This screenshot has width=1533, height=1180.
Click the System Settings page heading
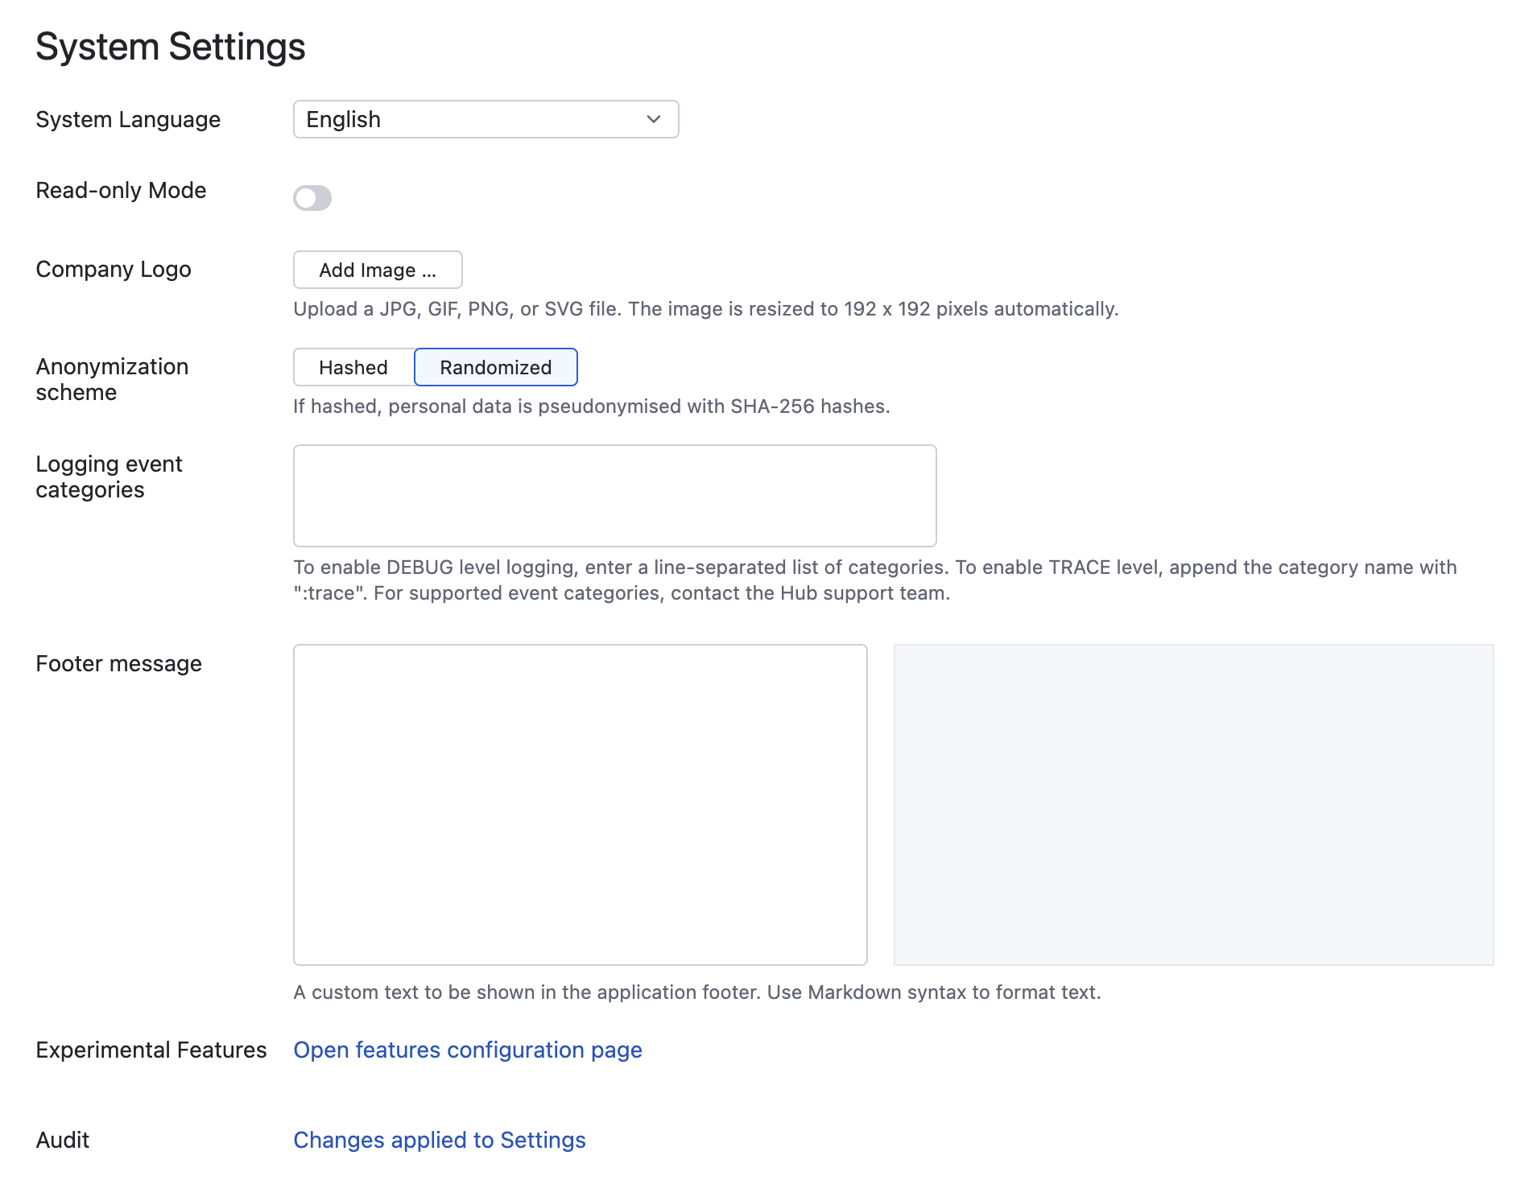(170, 46)
